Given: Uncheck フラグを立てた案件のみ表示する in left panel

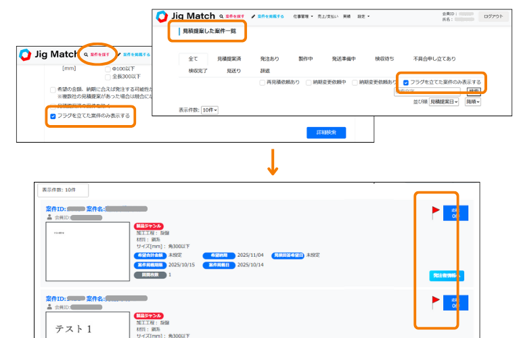Looking at the screenshot, I should 53,116.
